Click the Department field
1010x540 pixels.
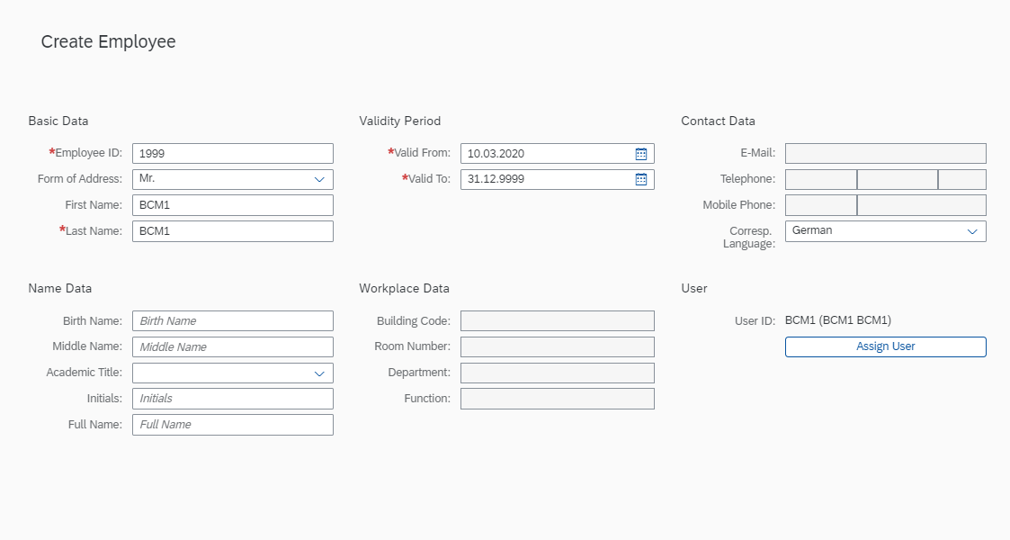[x=557, y=373]
